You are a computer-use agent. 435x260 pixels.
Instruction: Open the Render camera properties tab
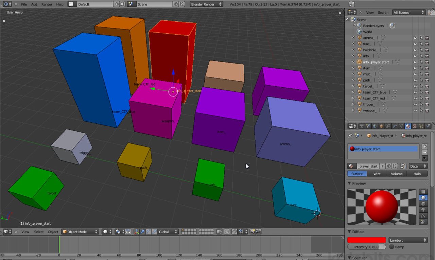pyautogui.click(x=362, y=126)
